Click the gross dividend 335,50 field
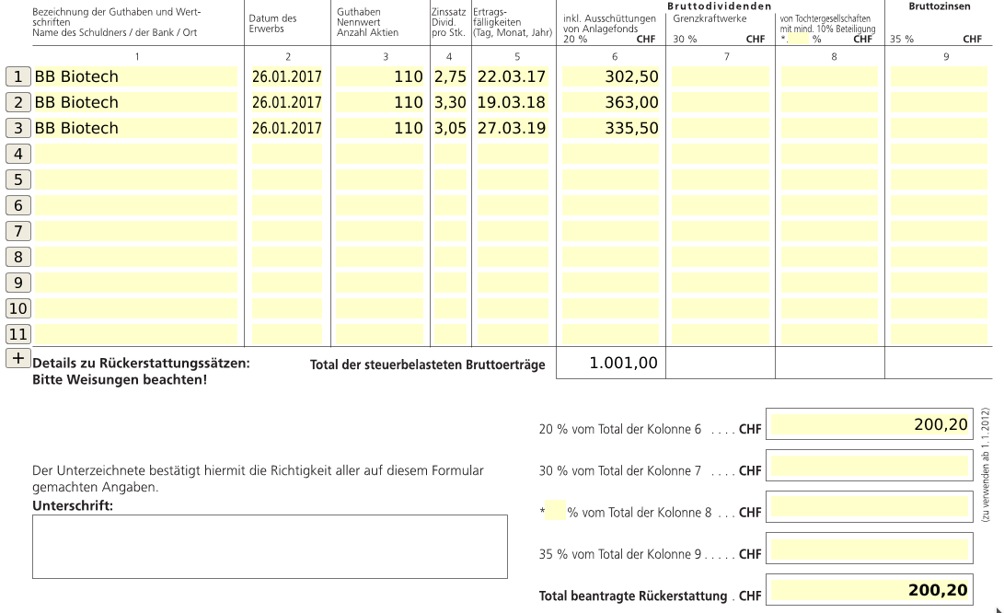 [x=611, y=128]
